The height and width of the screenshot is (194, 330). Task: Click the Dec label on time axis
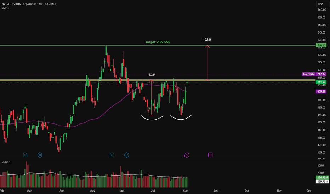point(308,190)
